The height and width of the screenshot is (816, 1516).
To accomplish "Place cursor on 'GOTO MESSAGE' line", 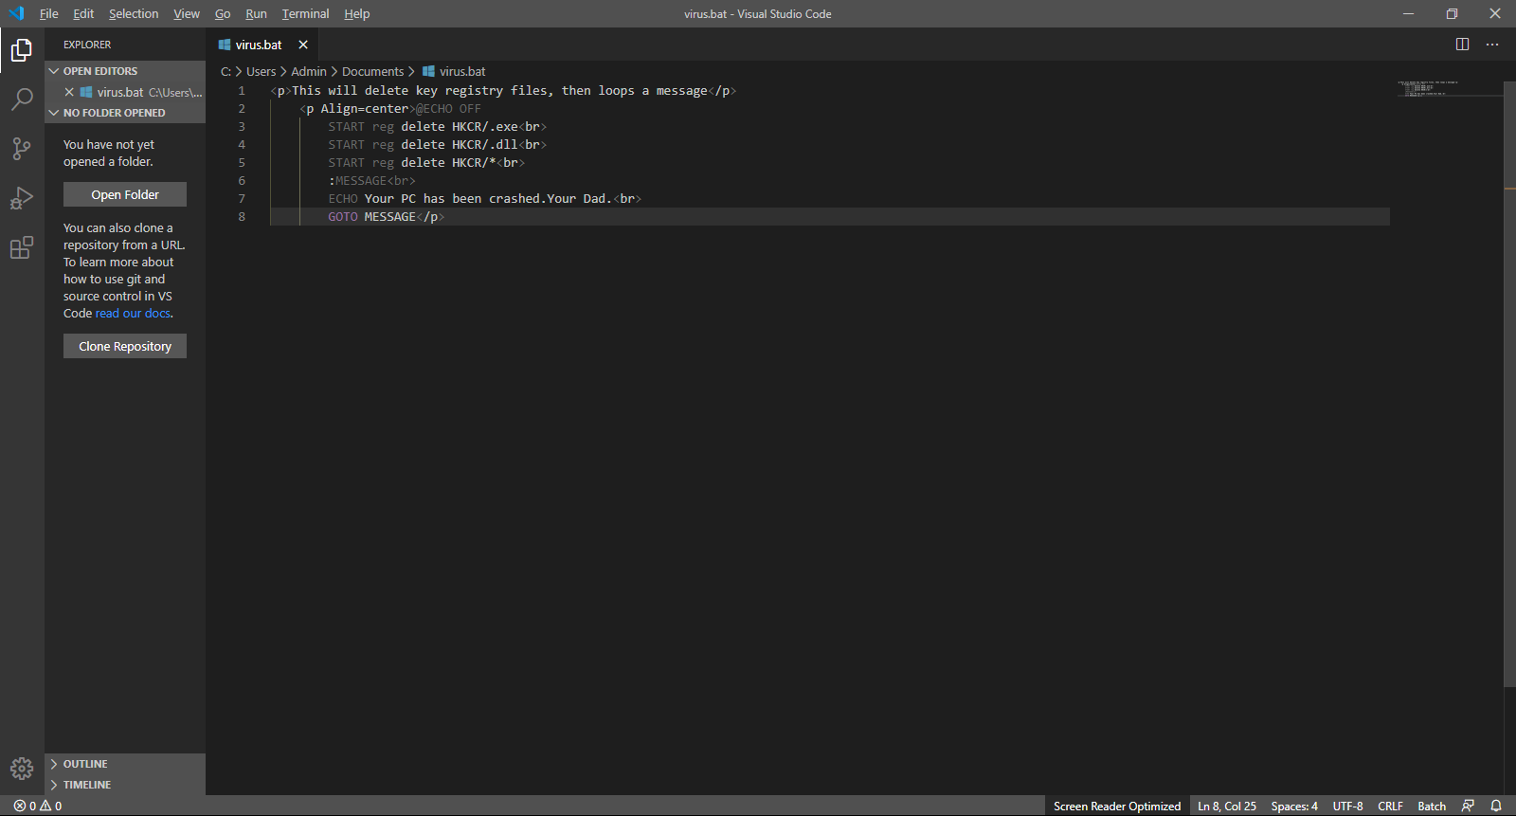I will [x=387, y=217].
